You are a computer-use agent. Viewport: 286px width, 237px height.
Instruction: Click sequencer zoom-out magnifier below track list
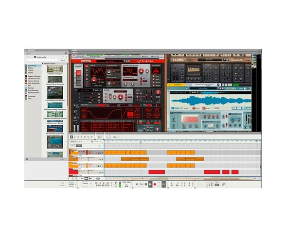(73, 179)
